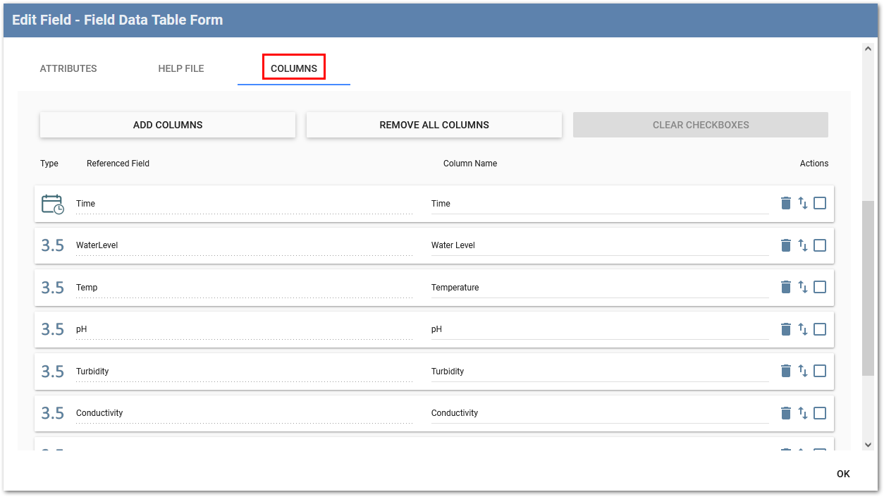The height and width of the screenshot is (497, 884).
Task: Edit the Conductivity column name field
Action: (x=600, y=413)
